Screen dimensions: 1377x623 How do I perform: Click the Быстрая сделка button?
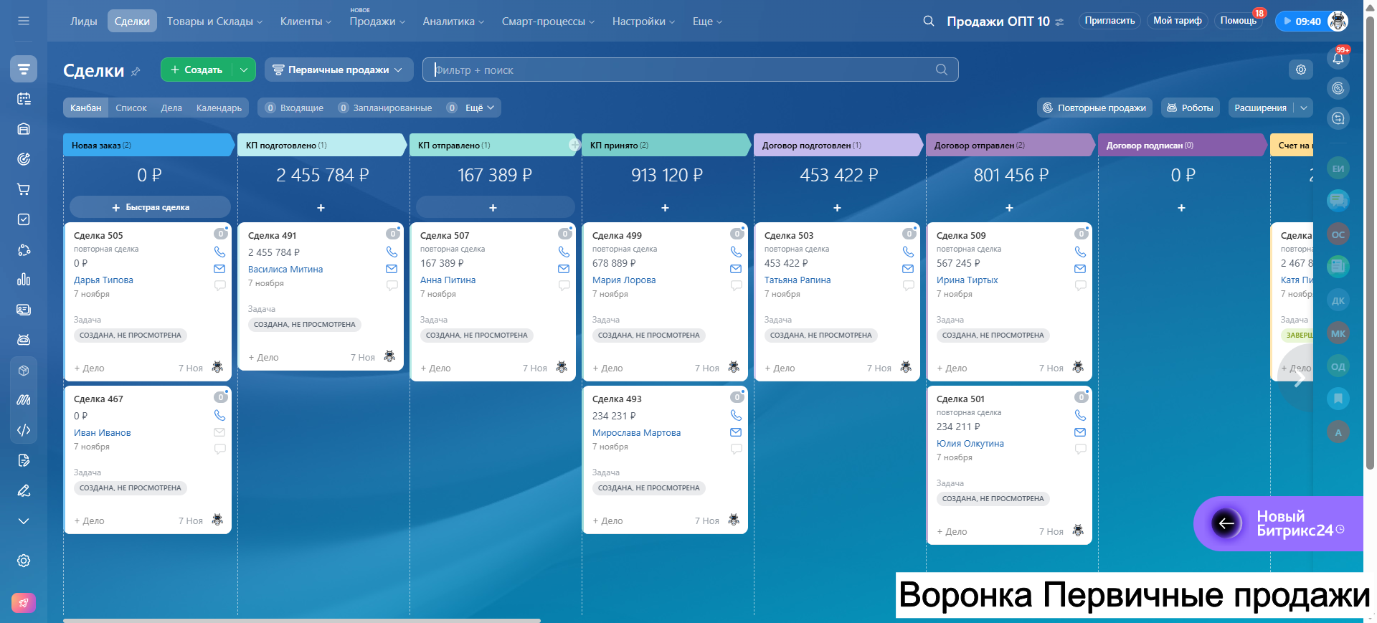pos(150,207)
